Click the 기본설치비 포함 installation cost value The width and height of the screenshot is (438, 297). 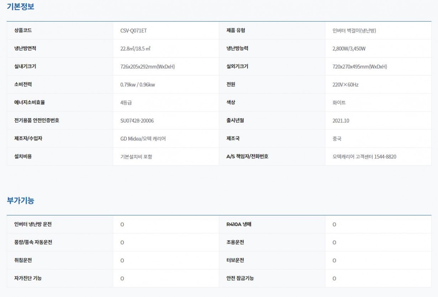[136, 157]
